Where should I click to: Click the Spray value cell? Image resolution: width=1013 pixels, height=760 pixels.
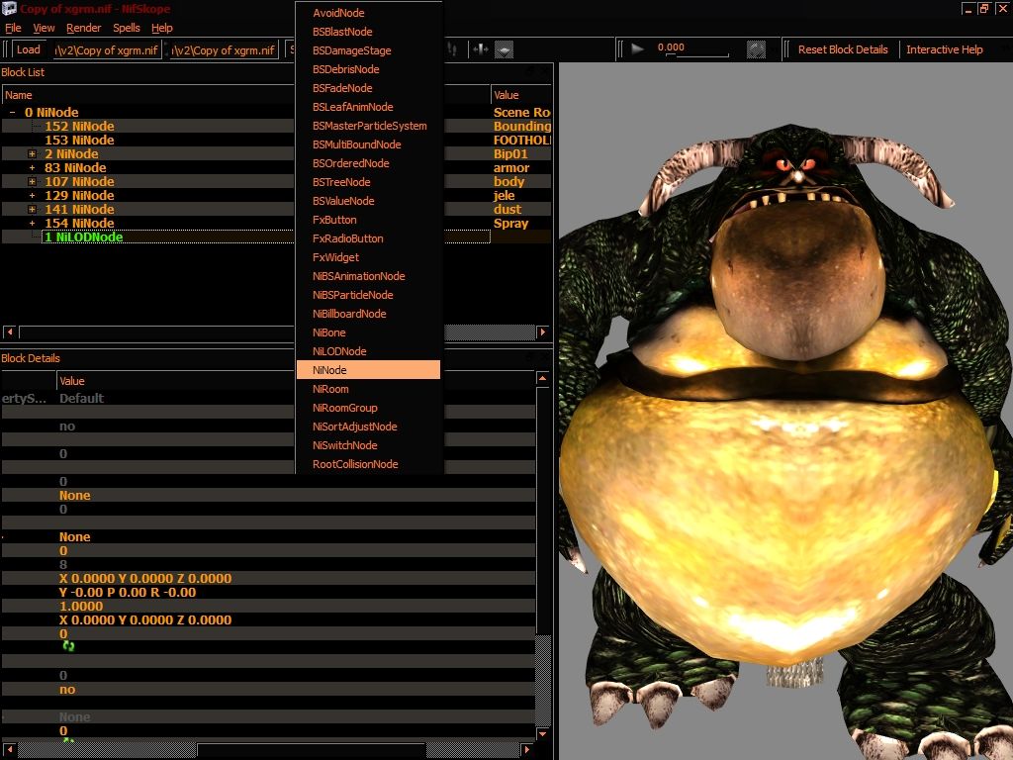tap(511, 224)
